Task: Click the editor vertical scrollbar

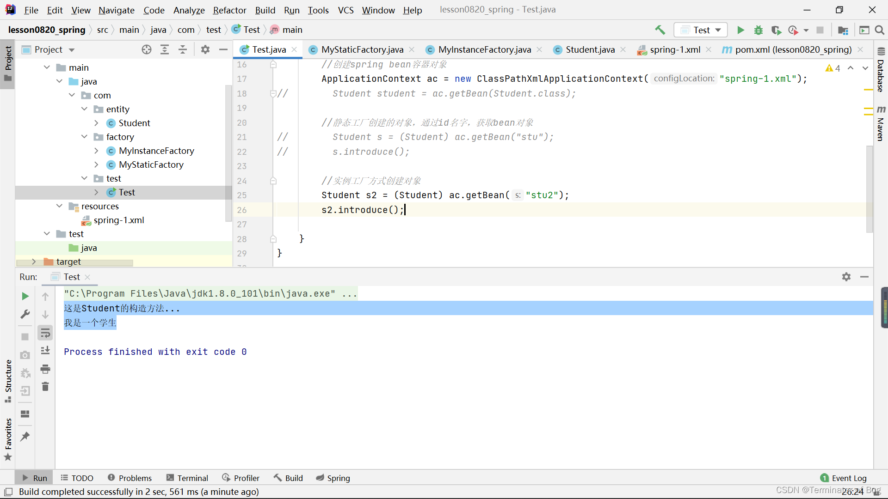Action: [x=869, y=189]
